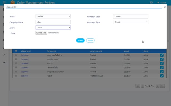Click the edit pencil icon for Cate0004

(x=162, y=63)
